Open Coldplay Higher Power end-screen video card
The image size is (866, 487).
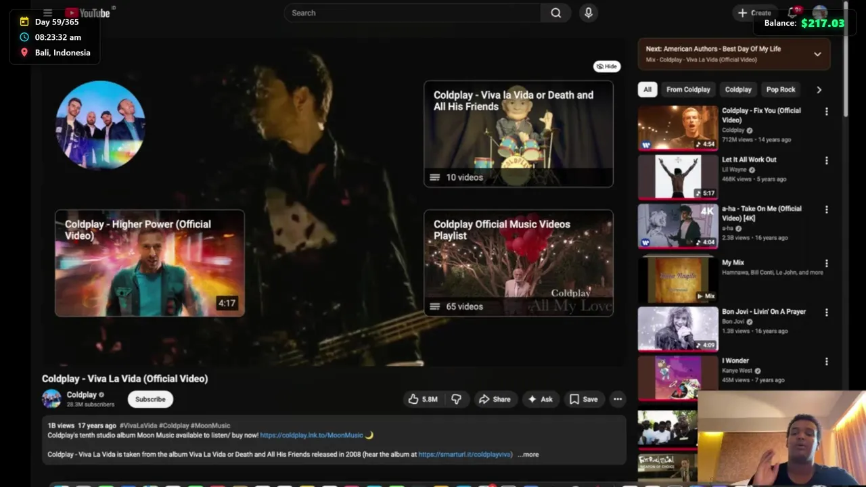coord(150,263)
